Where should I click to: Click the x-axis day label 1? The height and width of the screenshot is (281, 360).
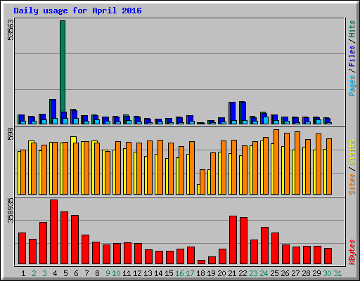coord(23,273)
